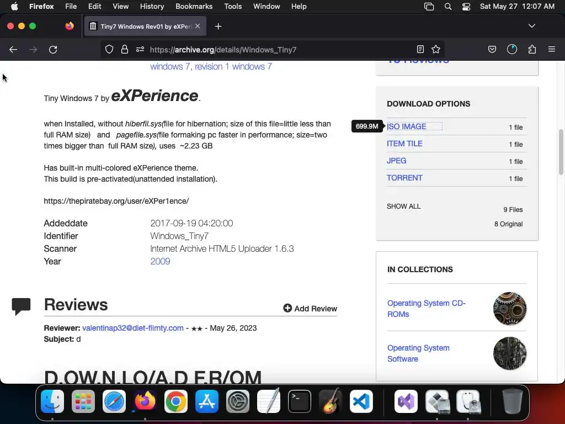The height and width of the screenshot is (424, 565).
Task: Open the Firefox hamburger menu
Action: (552, 49)
